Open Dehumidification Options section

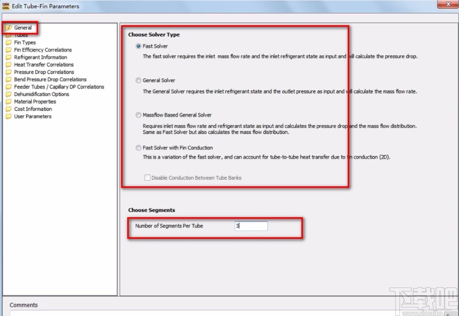42,94
